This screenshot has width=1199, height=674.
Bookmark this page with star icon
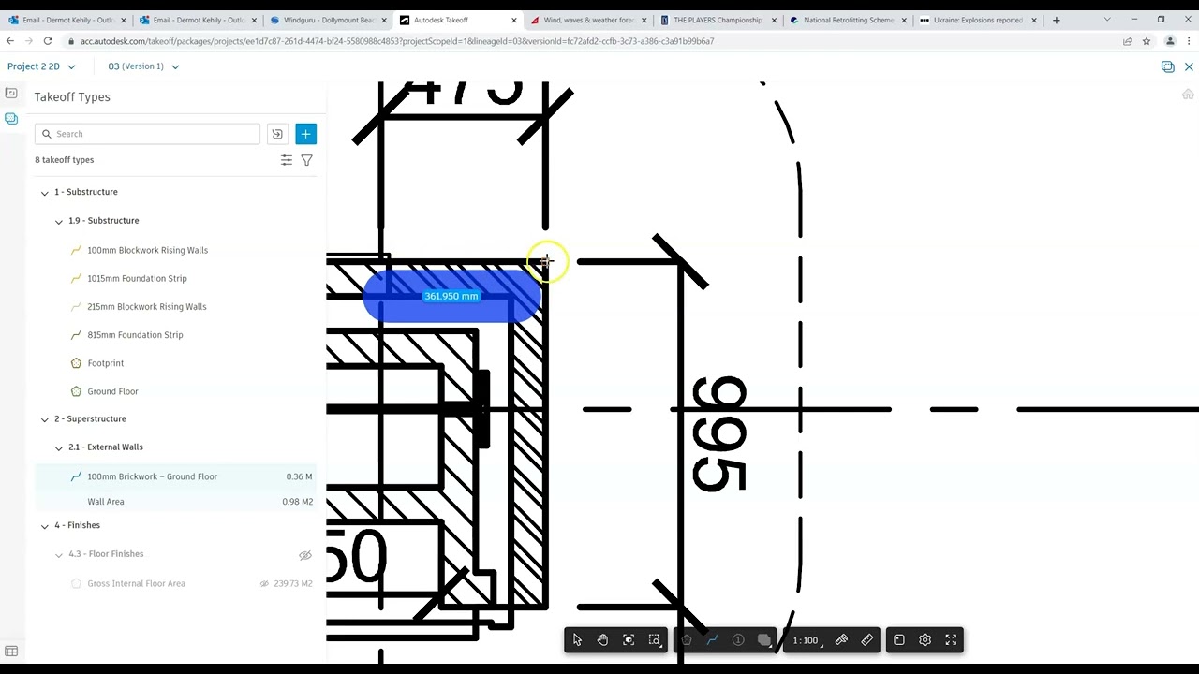1147,41
